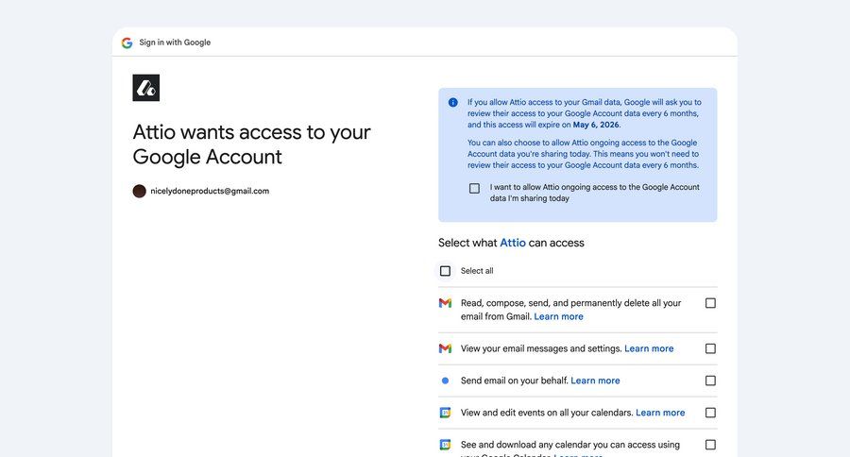Click the Attio link in Select what Attio can access

pos(513,243)
